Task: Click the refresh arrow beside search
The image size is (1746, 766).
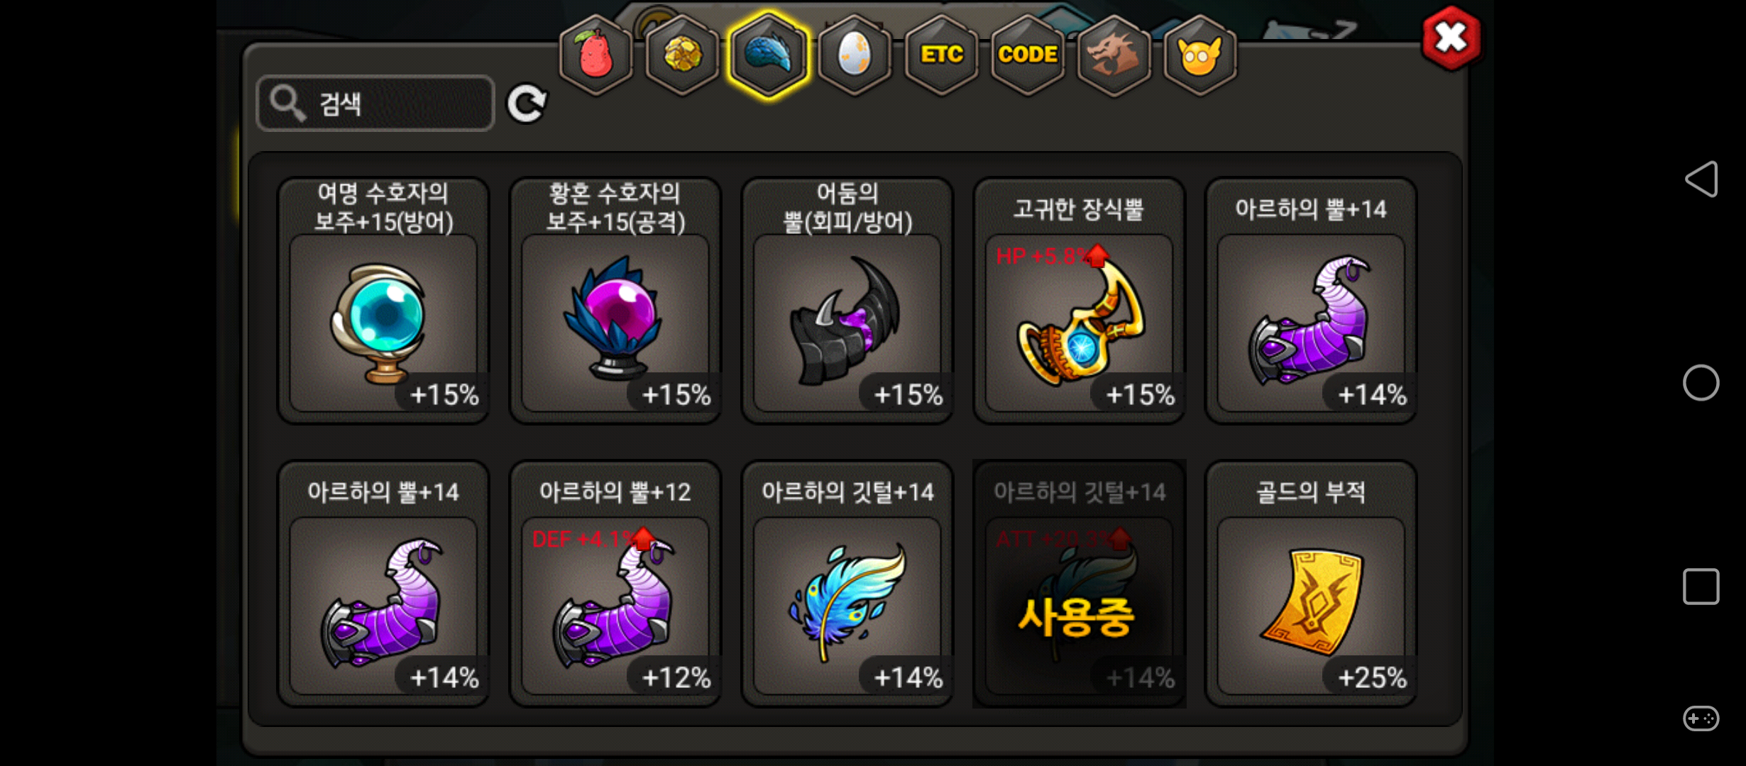Action: click(x=526, y=104)
